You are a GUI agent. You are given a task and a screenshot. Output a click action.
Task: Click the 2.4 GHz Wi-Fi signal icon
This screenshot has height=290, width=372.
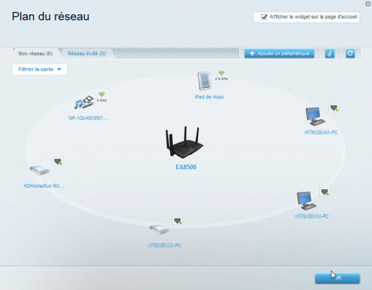pos(221,74)
